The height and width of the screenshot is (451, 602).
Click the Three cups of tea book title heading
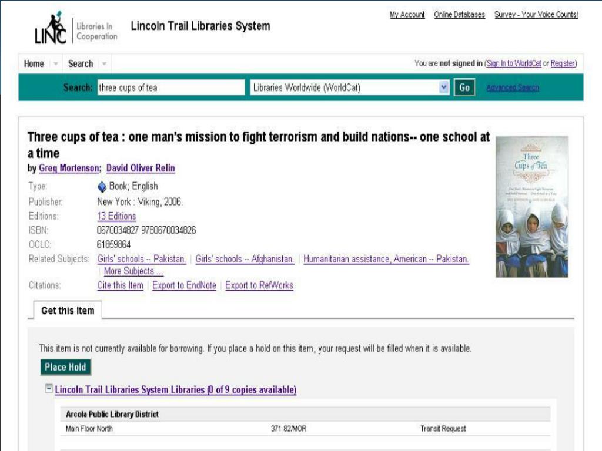pyautogui.click(x=259, y=144)
